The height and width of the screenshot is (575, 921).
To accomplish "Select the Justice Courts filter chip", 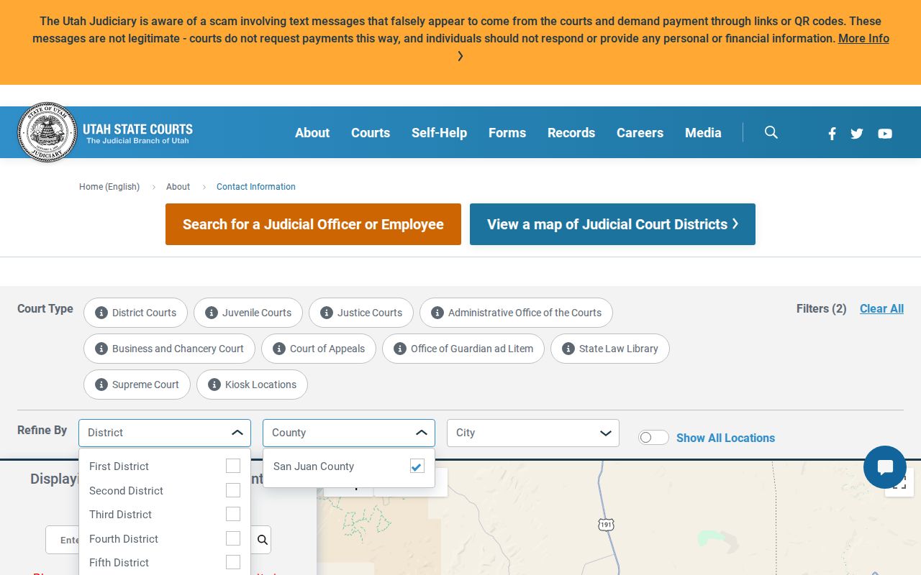I will (x=361, y=313).
